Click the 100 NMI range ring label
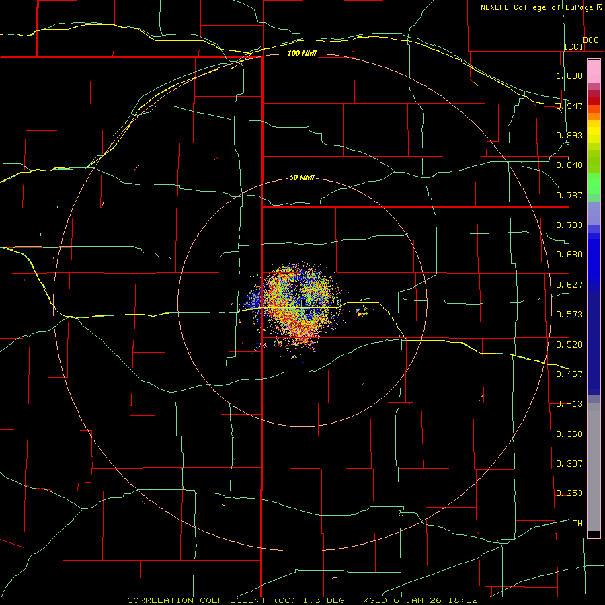This screenshot has height=605, width=605. click(x=302, y=53)
